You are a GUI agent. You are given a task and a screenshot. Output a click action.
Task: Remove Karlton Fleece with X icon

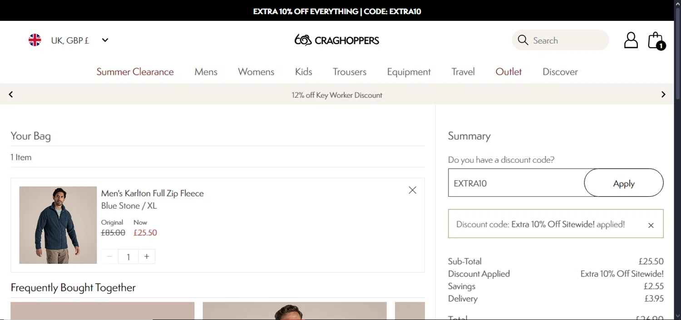click(x=412, y=190)
